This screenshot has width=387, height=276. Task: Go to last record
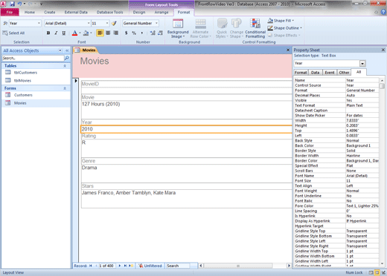[x=125, y=266]
